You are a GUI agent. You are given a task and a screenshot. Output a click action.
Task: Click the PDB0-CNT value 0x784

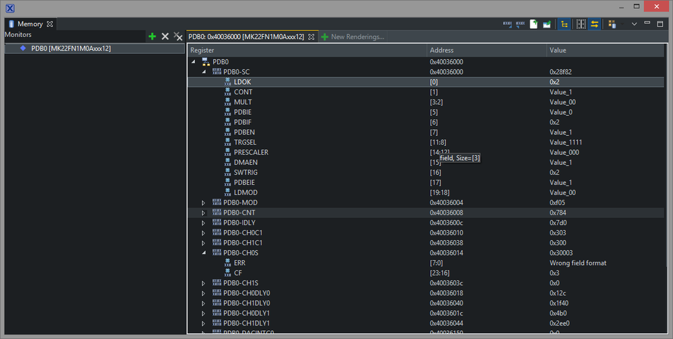558,213
